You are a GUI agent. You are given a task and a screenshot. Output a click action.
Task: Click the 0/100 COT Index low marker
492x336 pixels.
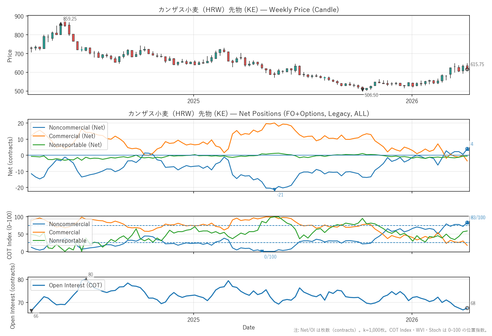262,251
